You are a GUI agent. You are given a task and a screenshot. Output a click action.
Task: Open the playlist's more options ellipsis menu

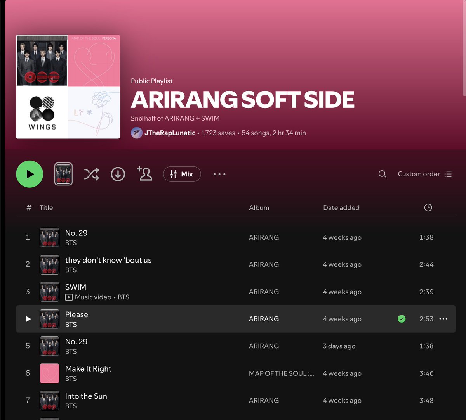tap(219, 174)
